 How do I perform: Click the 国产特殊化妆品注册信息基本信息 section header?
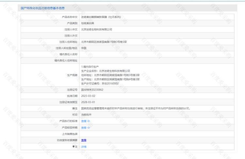tap(42, 8)
